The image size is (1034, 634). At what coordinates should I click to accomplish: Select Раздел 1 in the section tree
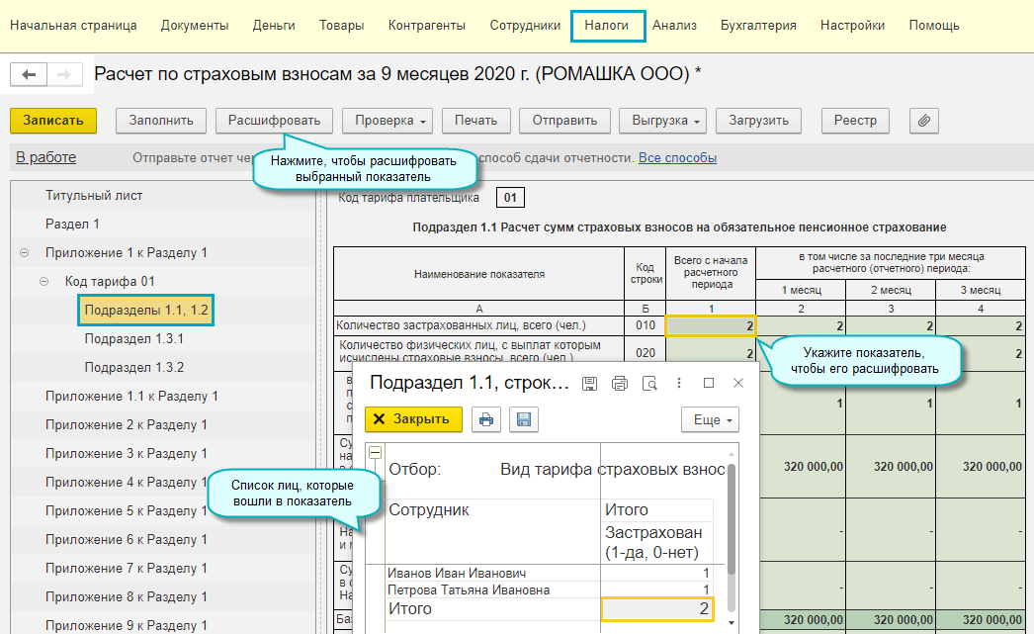(x=72, y=225)
